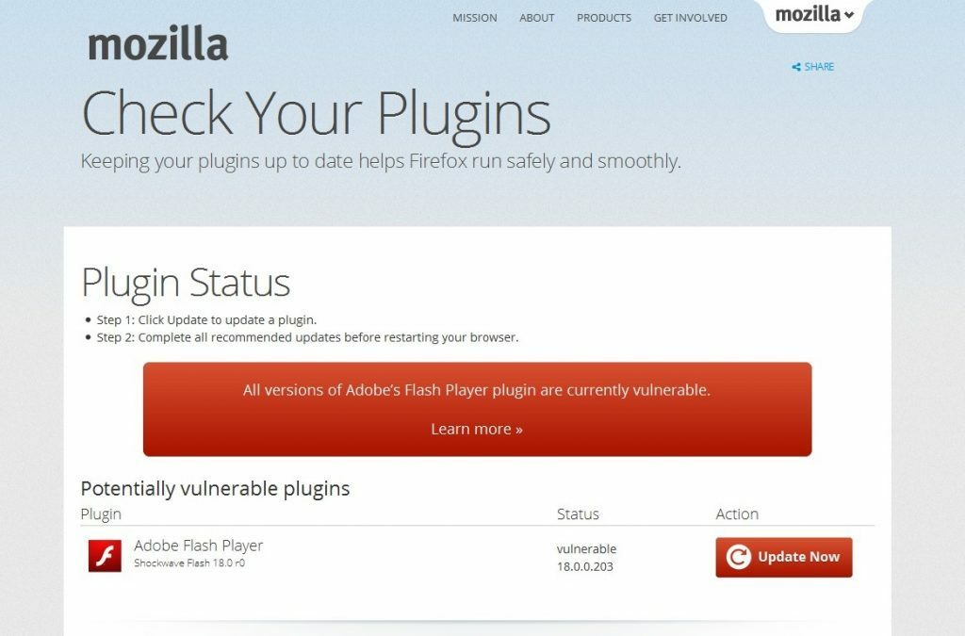The image size is (965, 636).
Task: Click the Action column header
Action: 737,514
